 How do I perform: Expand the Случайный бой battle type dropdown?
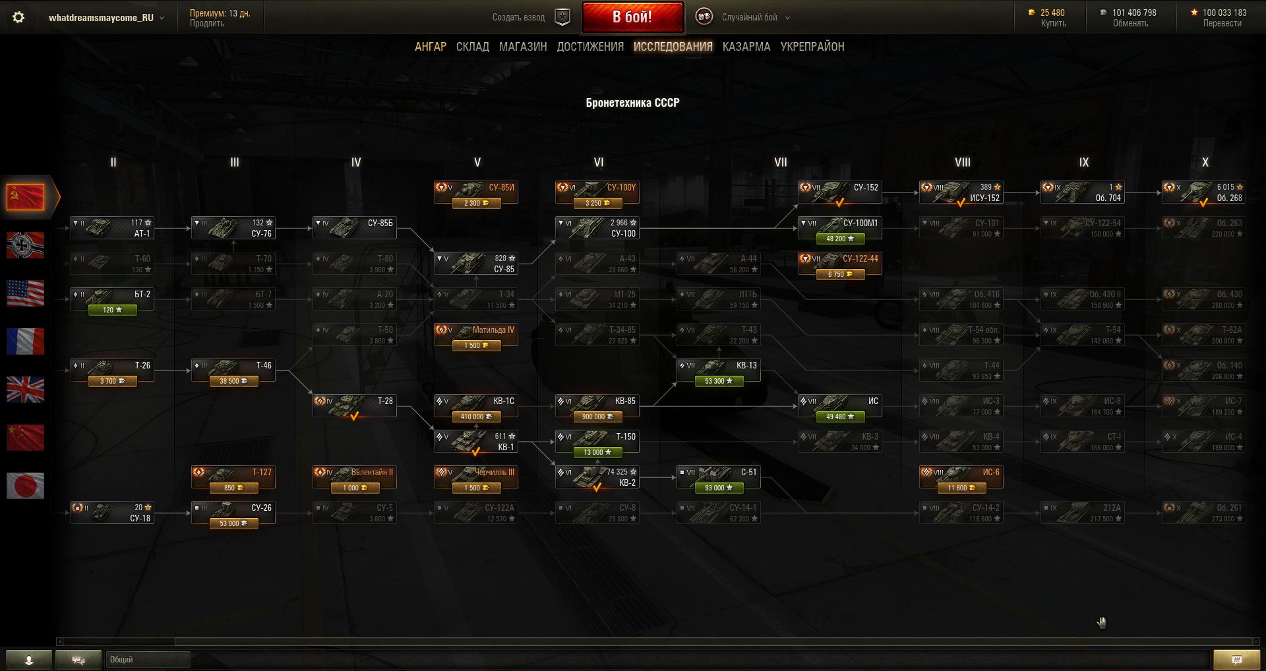(755, 18)
